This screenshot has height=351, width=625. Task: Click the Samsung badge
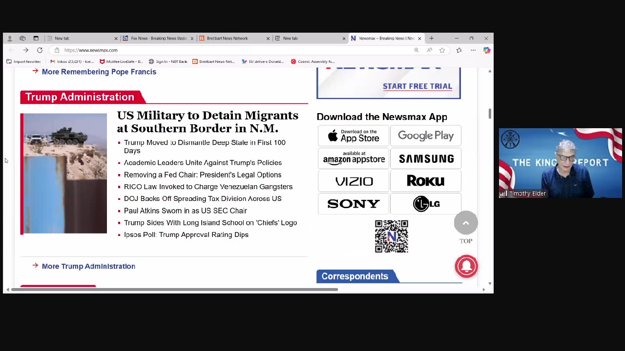click(x=426, y=158)
